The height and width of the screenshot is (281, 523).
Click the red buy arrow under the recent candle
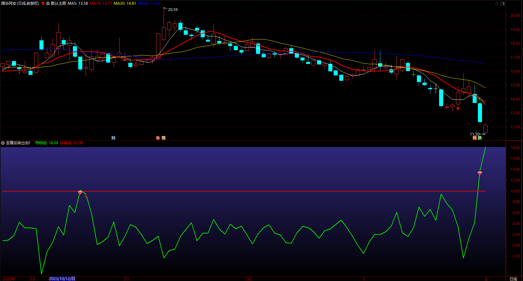[458, 108]
